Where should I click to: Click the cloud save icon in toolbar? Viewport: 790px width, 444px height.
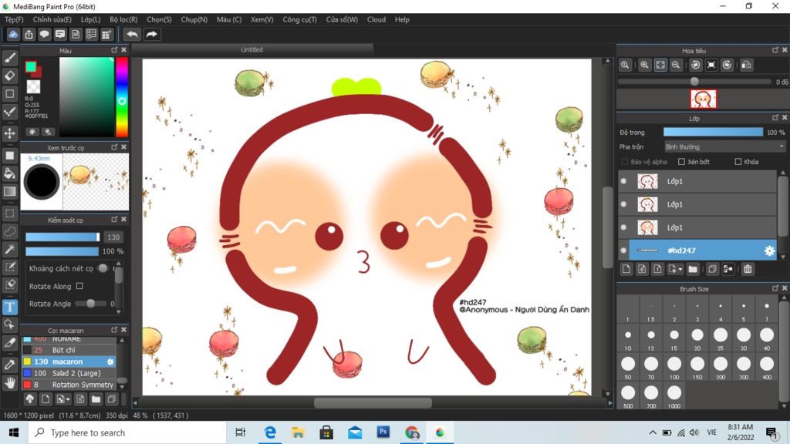point(13,34)
